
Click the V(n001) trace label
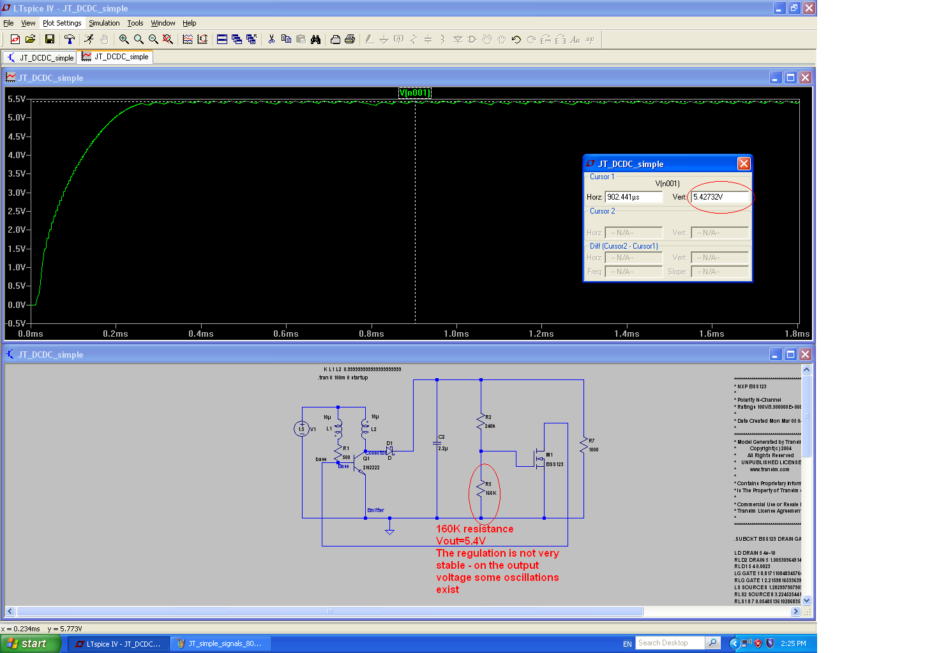pos(414,92)
